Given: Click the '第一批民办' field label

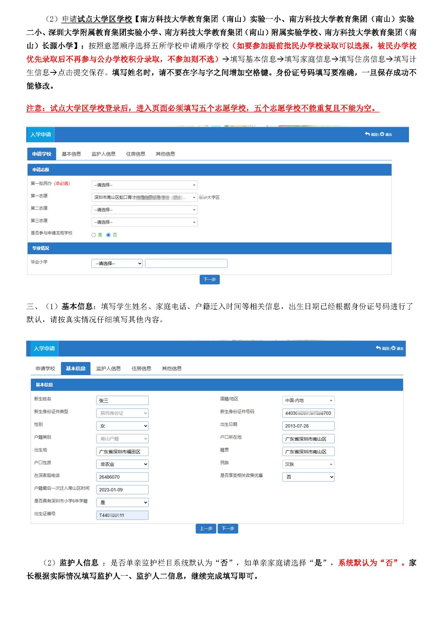Looking at the screenshot, I should tap(41, 183).
